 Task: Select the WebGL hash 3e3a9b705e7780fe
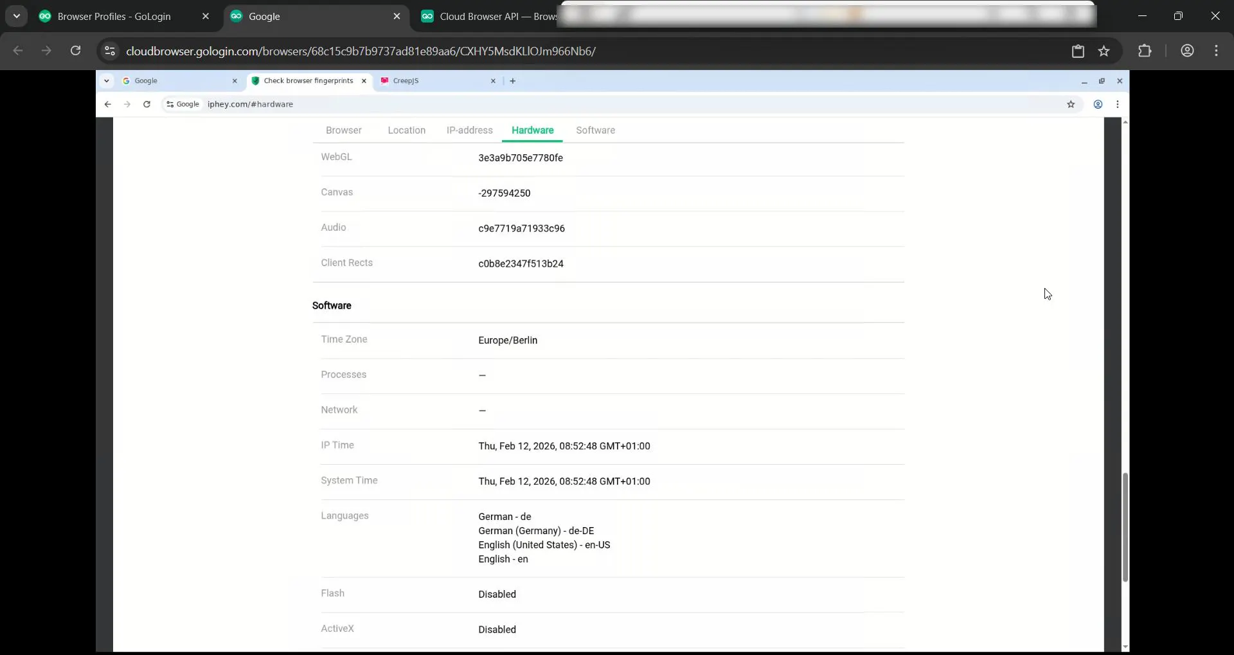coord(521,157)
